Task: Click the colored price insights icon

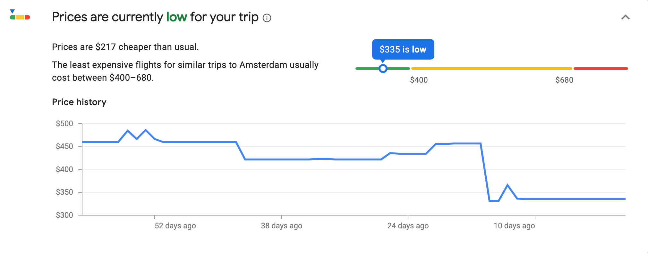Action: 20,15
